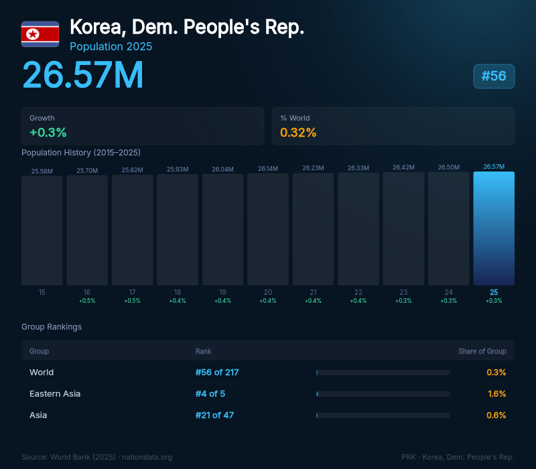Select the Asia row label

coord(38,415)
